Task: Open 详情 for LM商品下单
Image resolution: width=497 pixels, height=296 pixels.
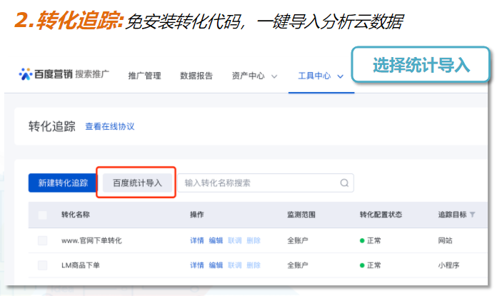Action: 197,265
